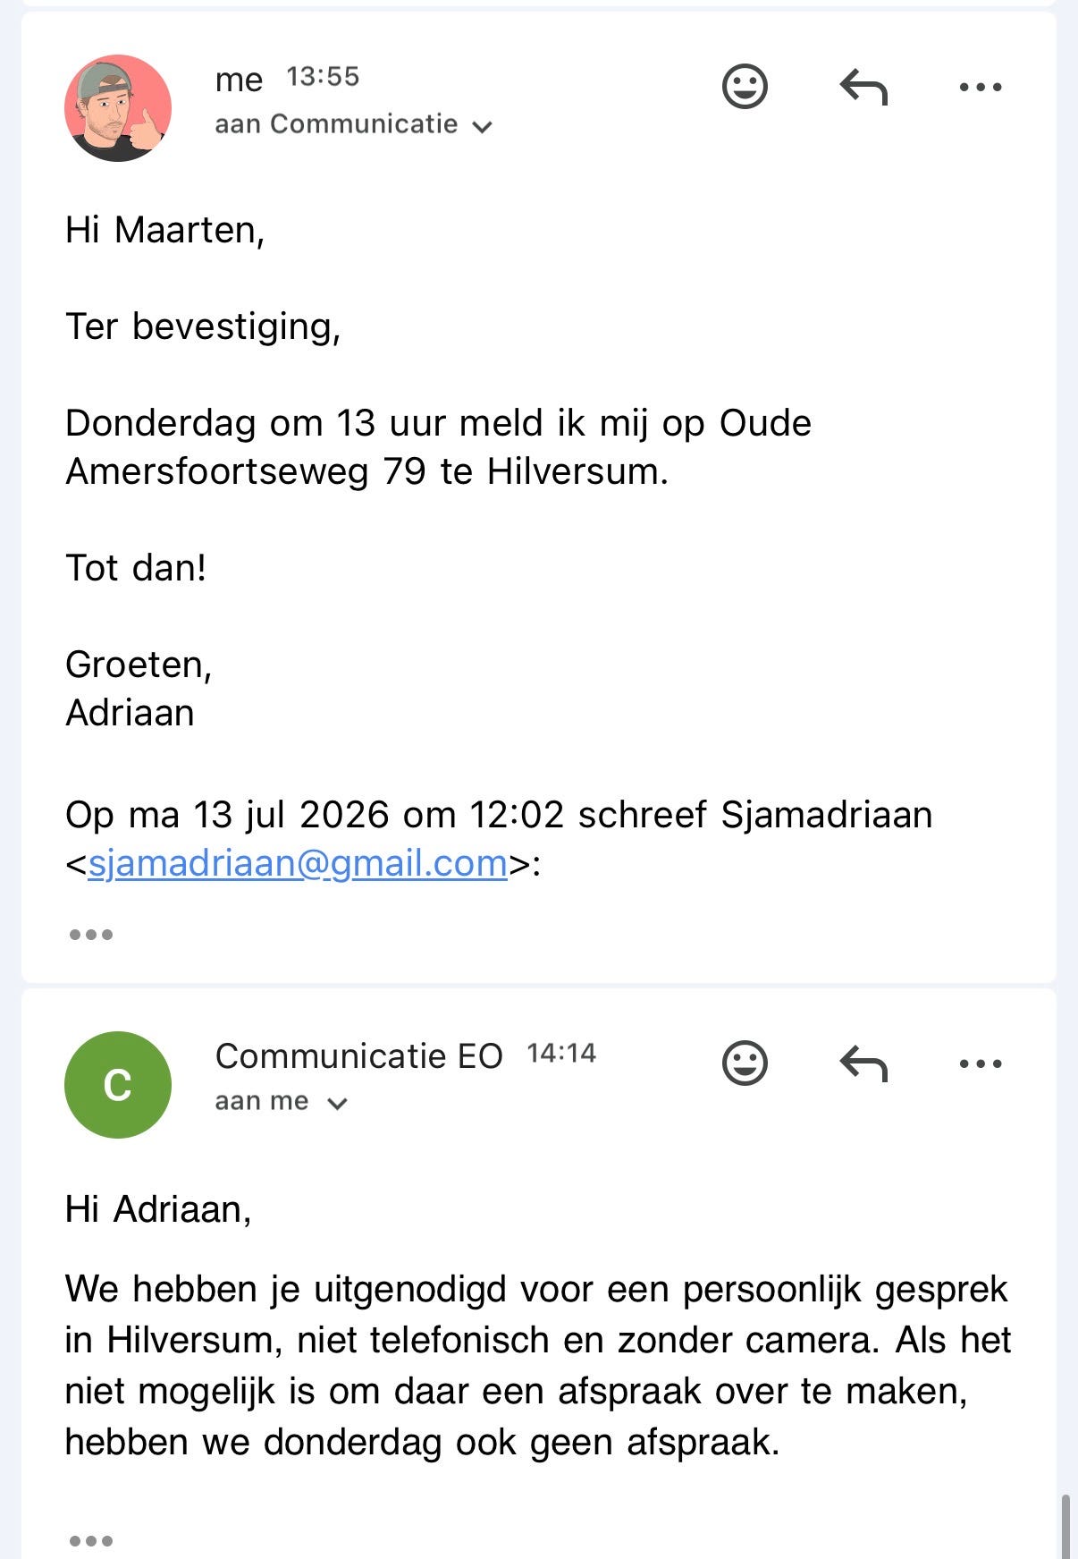Tap the 14:14 timestamp

coord(561,1054)
